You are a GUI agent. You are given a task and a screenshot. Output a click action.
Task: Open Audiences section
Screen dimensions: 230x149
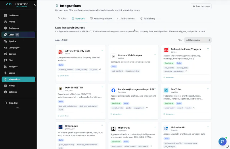18,28
